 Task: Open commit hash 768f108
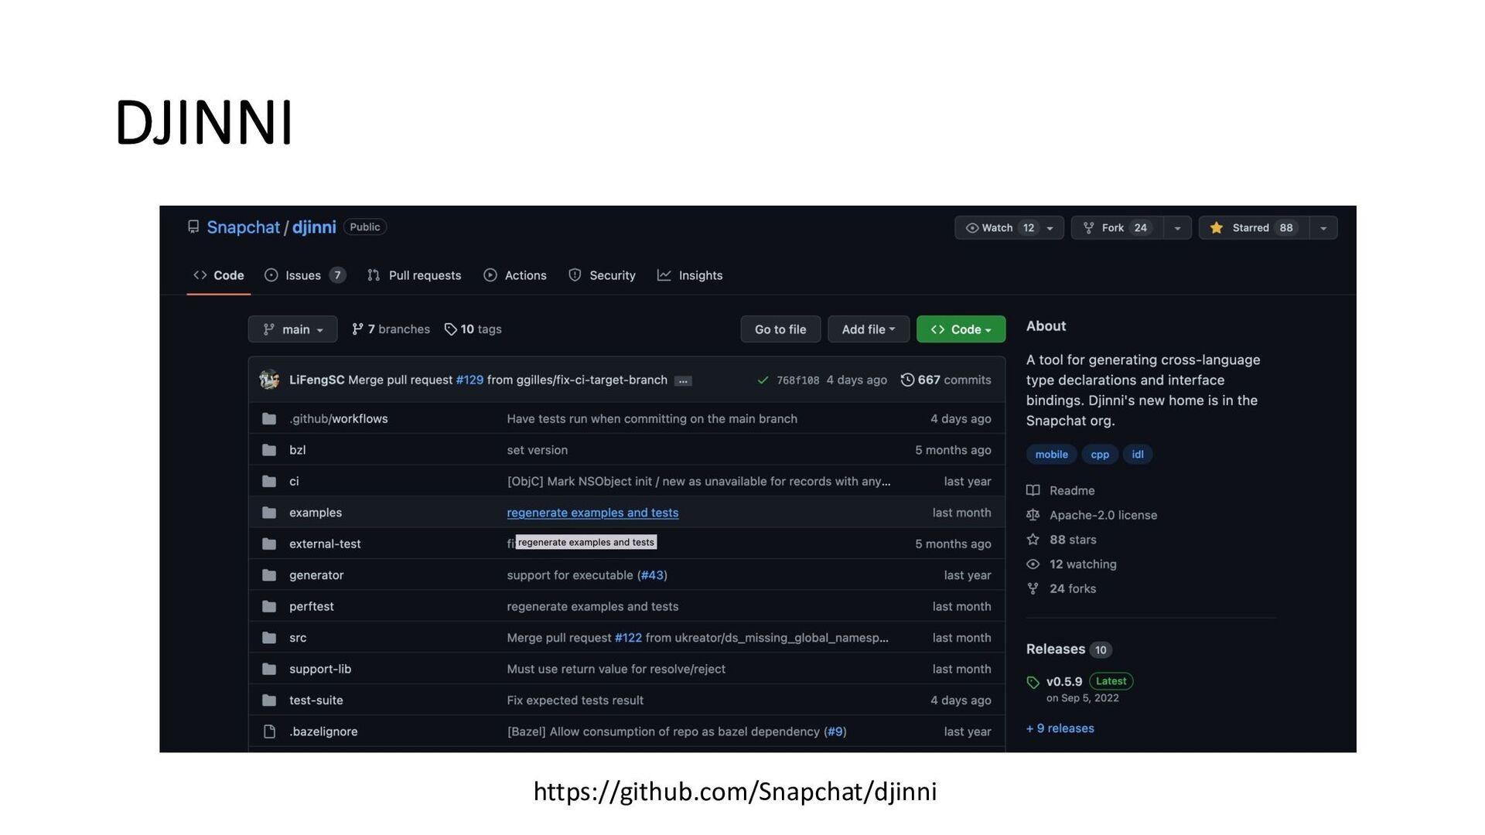point(797,380)
